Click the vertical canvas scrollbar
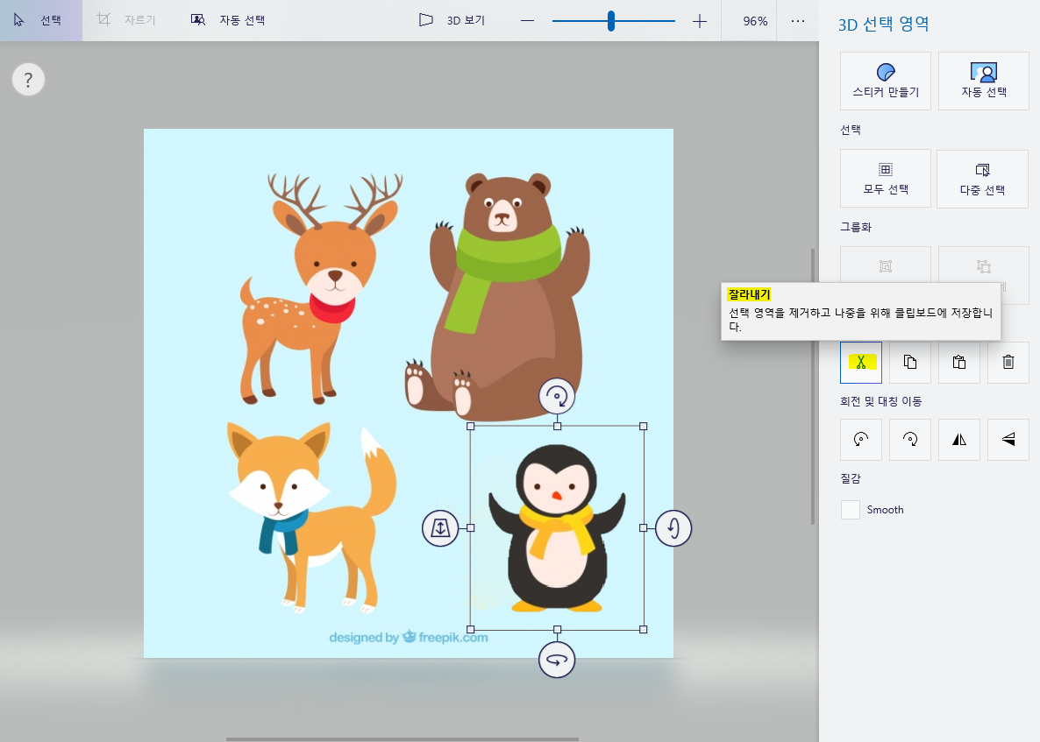The width and height of the screenshot is (1040, 742). pos(813,387)
